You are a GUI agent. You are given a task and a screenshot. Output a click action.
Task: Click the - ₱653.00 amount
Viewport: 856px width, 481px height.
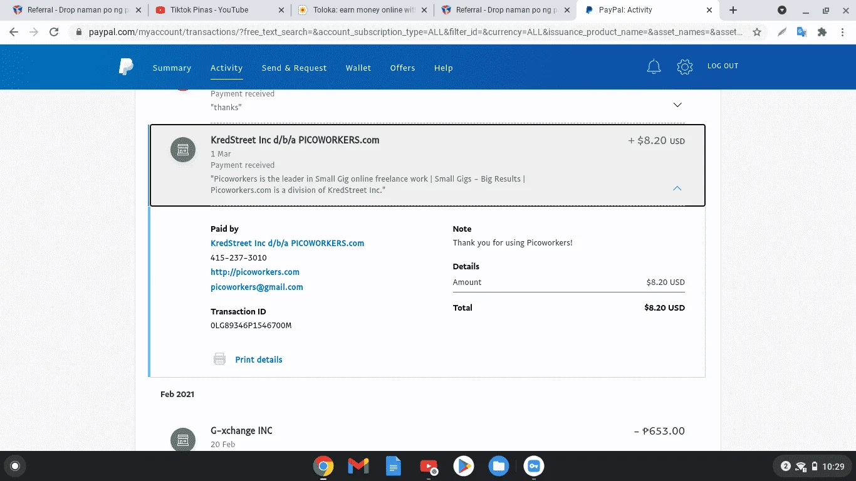pos(659,431)
